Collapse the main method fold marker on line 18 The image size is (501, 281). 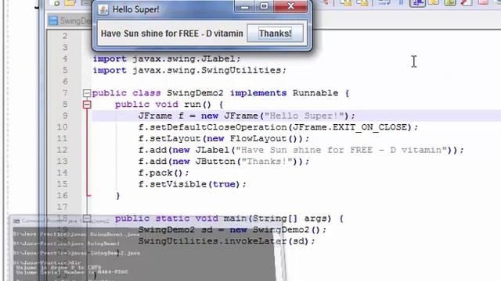click(x=87, y=219)
